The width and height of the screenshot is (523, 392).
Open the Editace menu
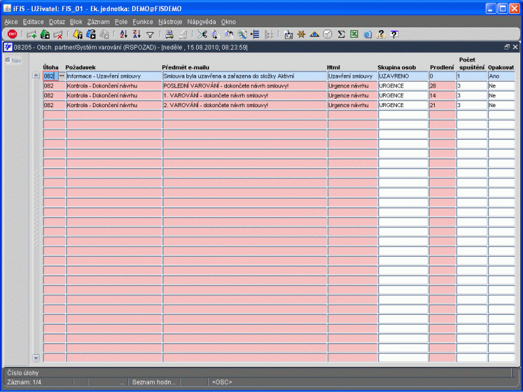pyautogui.click(x=33, y=22)
